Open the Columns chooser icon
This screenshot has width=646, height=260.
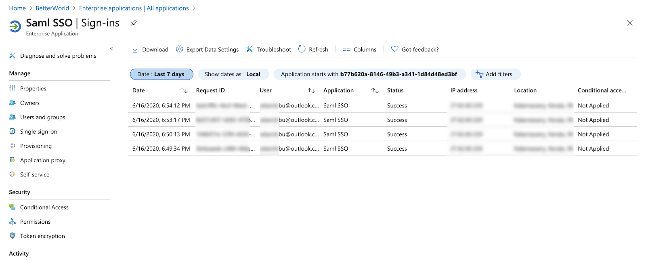pyautogui.click(x=346, y=49)
